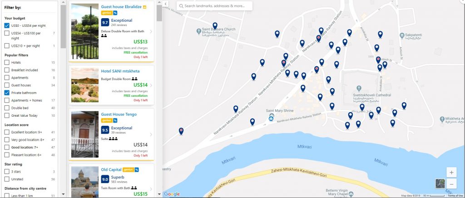Click the property list scrollbar down arrow

[159, 194]
